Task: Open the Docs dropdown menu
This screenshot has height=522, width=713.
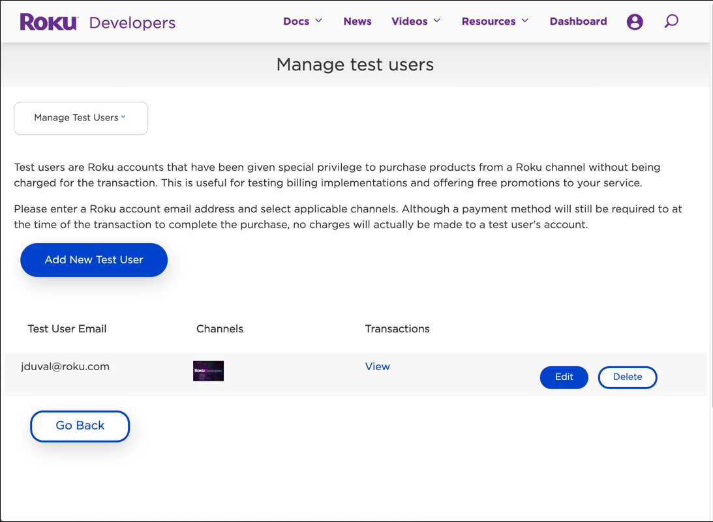Action: tap(302, 21)
